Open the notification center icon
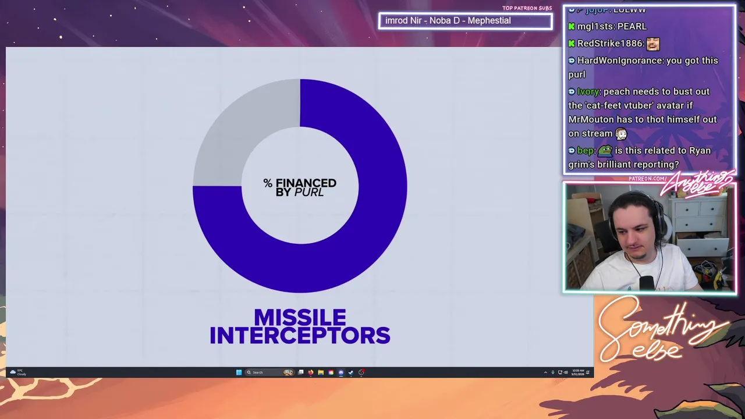The width and height of the screenshot is (745, 419). 588,372
